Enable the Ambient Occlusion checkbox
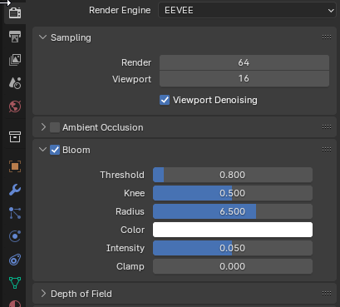The width and height of the screenshot is (340, 307). [55, 127]
